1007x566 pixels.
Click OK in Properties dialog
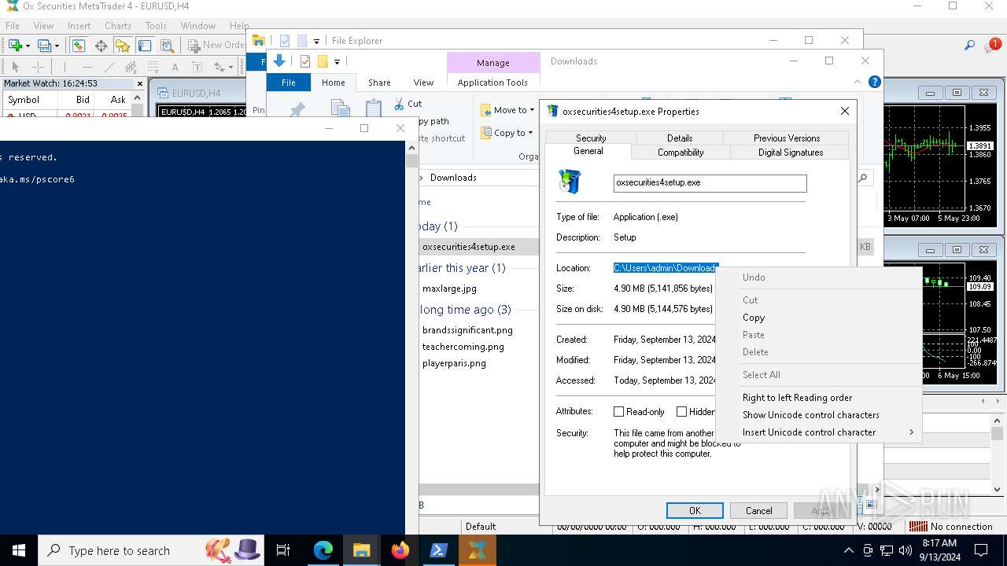pos(695,510)
